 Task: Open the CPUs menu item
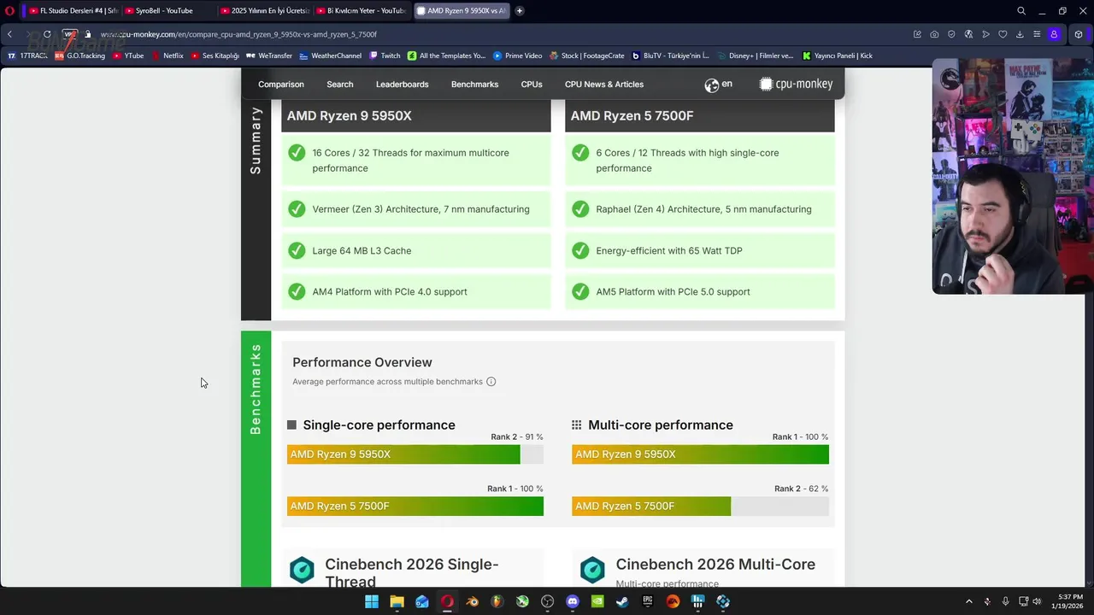point(532,84)
